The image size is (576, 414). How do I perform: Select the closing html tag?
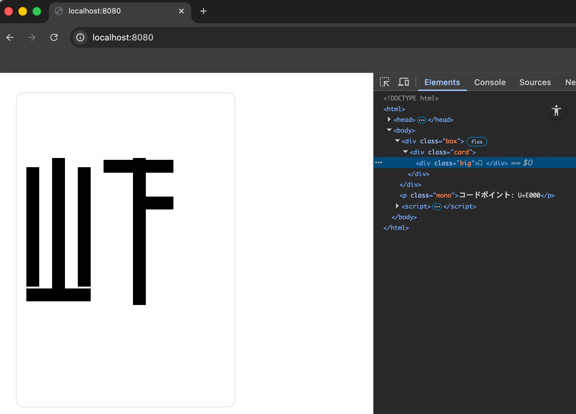pos(396,228)
